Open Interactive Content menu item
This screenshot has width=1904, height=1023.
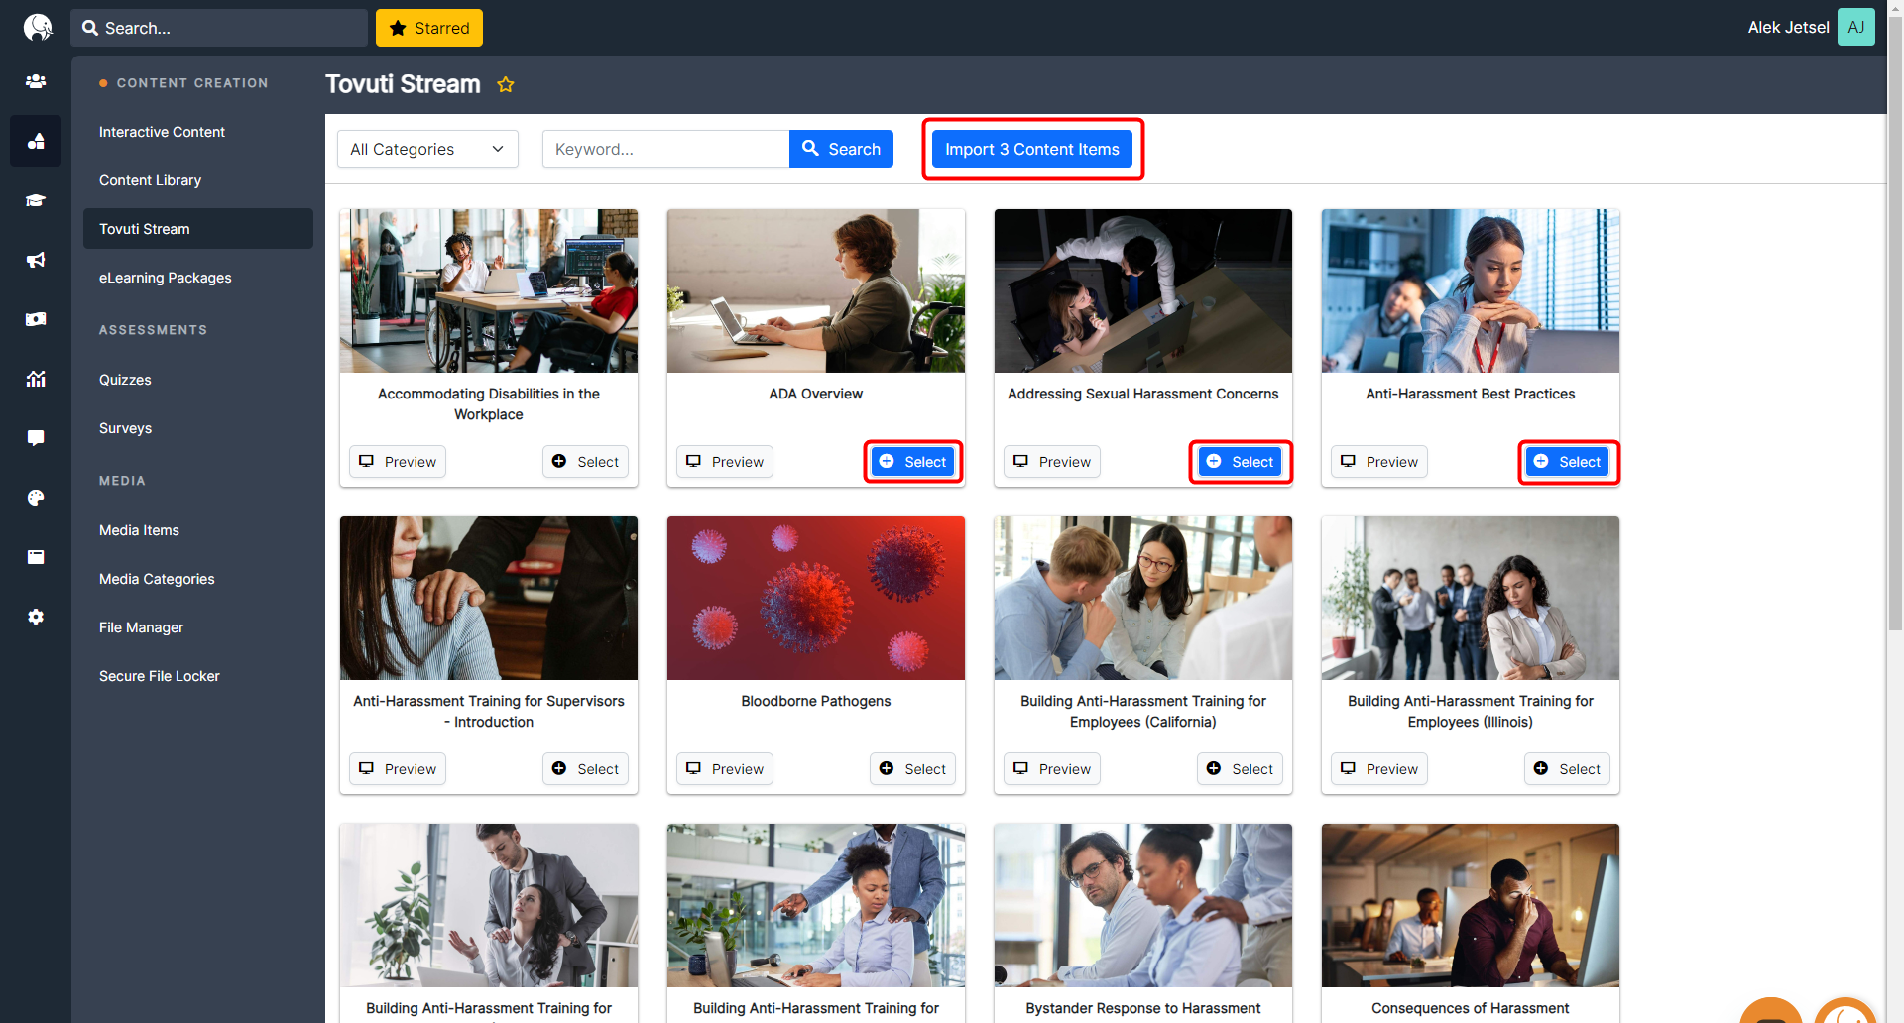[x=162, y=132]
